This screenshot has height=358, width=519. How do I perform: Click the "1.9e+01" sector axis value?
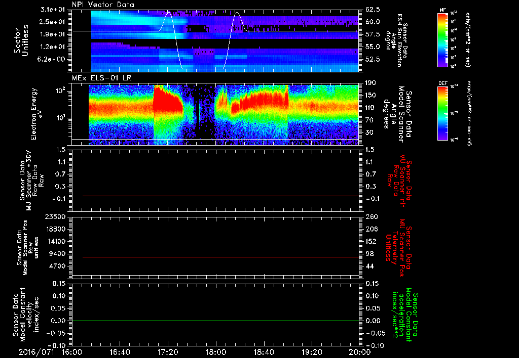click(x=53, y=34)
